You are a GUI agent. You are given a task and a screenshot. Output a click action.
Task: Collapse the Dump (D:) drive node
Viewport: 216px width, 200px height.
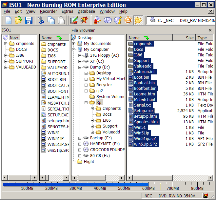point(80,67)
